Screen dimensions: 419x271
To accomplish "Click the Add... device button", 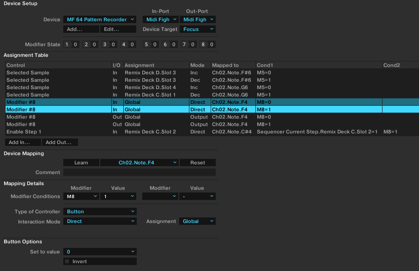I will [x=81, y=29].
